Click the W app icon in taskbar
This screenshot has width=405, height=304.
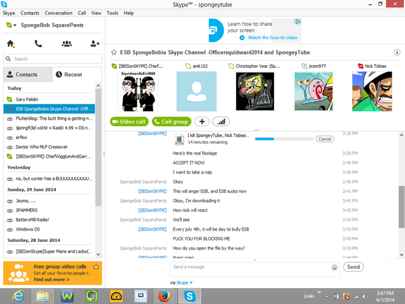click(67, 296)
